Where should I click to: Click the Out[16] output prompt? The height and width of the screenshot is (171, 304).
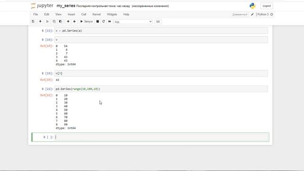(47, 46)
